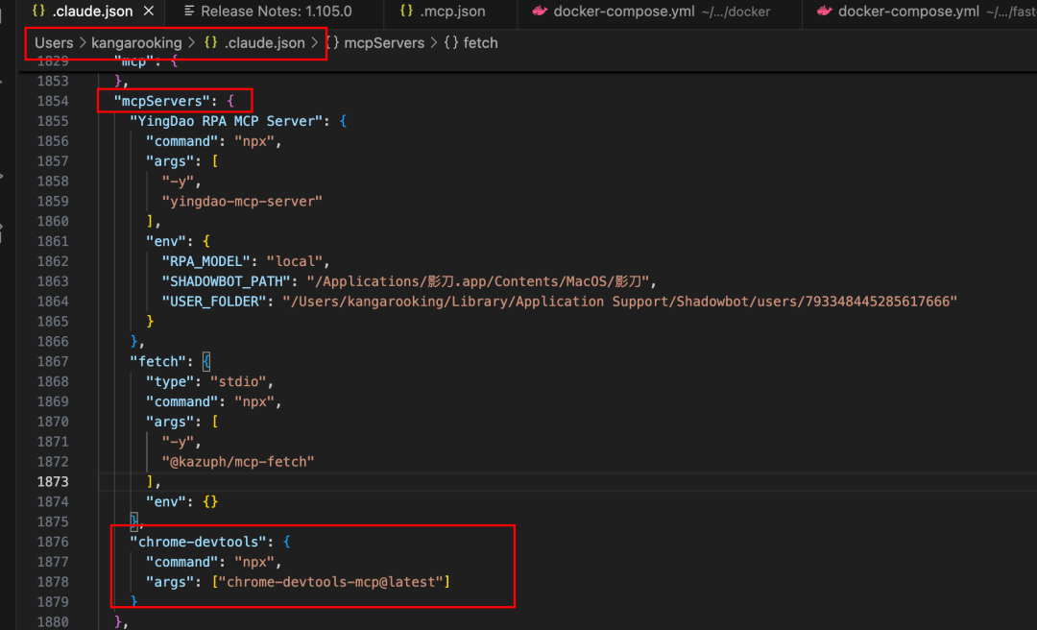Click line number 1867 in the gutter
Screen dimensions: 1037x630
tap(53, 362)
